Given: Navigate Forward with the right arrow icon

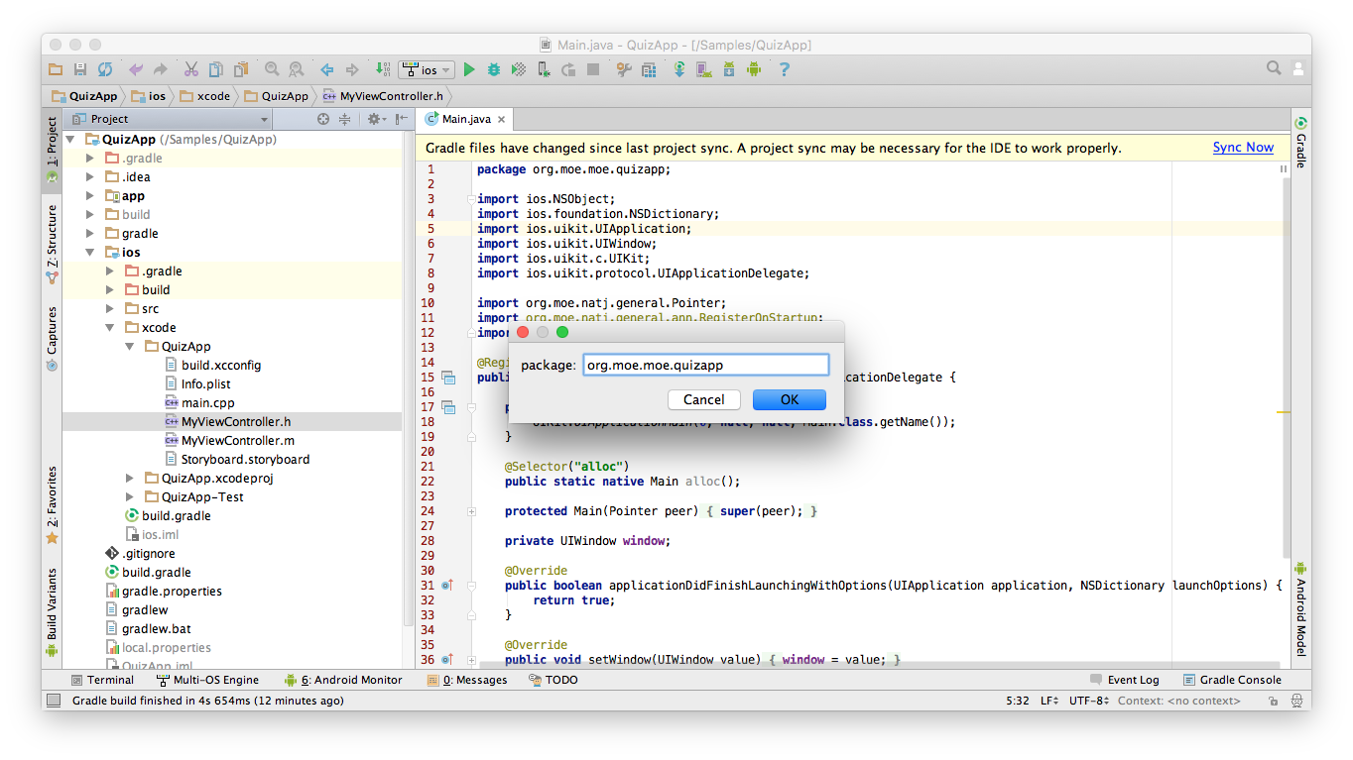Looking at the screenshot, I should click(351, 69).
